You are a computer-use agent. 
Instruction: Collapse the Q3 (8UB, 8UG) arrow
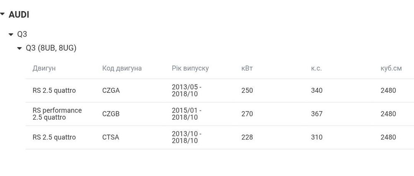pos(19,48)
